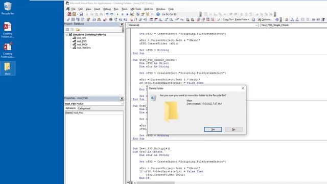Screen dimensions: 327x184
Task: Click the (Name) mod_FSO property row
Action: 94,112
